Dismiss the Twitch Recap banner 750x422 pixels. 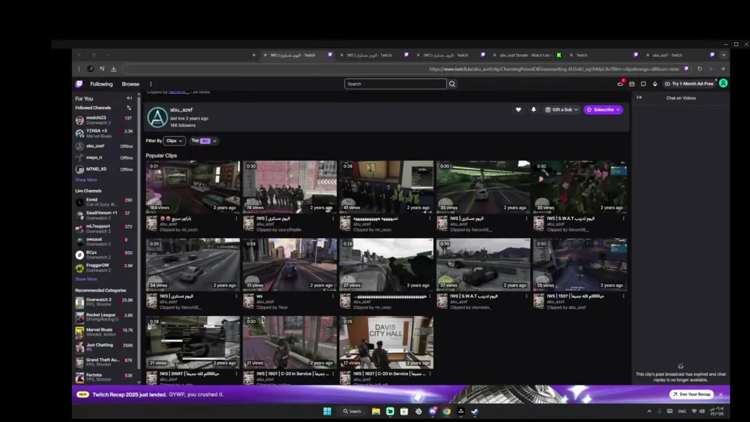(x=721, y=394)
